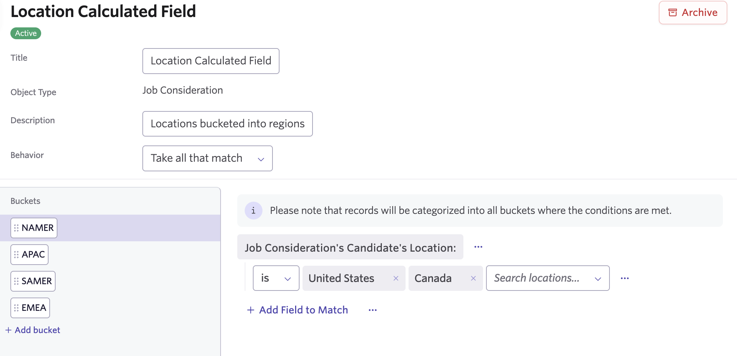Click drag handle on EMEA bucket
The height and width of the screenshot is (356, 737).
click(x=16, y=308)
